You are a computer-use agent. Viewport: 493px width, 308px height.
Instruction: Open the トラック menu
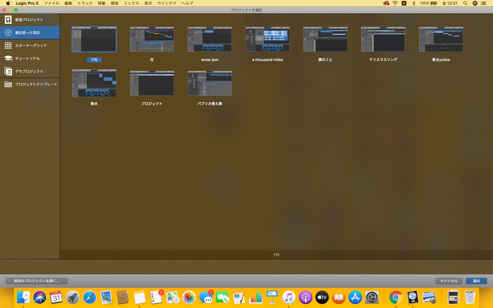click(85, 3)
